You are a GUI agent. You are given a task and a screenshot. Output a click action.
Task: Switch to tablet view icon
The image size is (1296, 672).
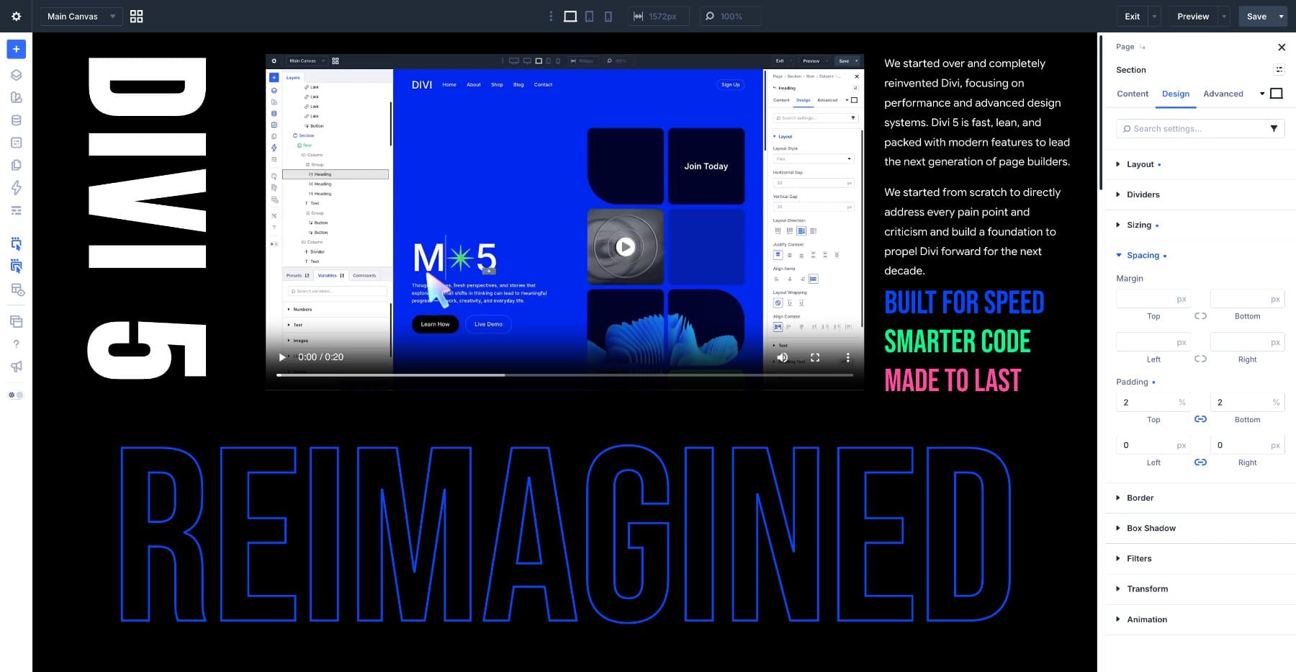[589, 16]
